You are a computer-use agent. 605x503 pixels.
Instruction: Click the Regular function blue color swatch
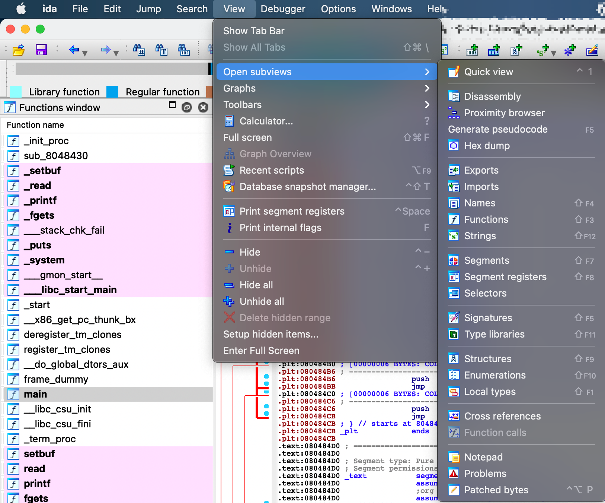point(112,92)
